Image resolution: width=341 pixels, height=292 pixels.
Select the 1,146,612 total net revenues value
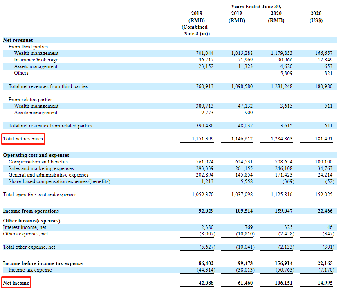(242, 139)
